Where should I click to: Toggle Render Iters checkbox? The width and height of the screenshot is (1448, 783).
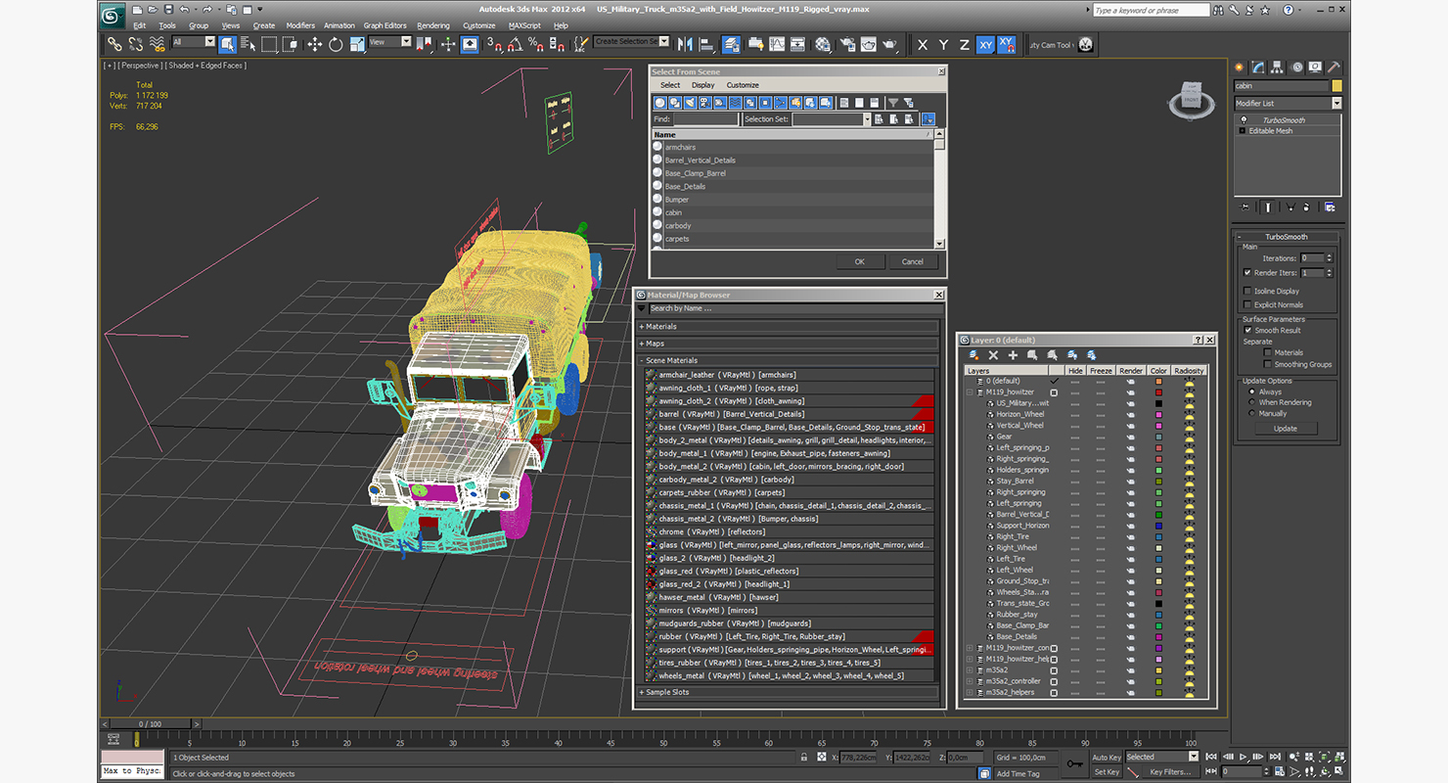click(1246, 273)
